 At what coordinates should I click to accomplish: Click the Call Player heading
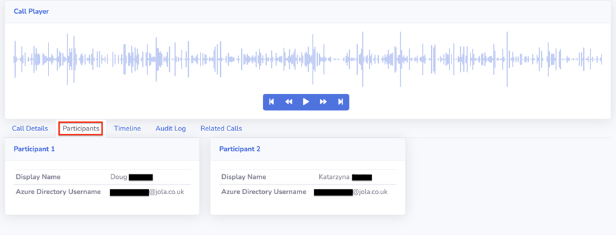coord(31,11)
